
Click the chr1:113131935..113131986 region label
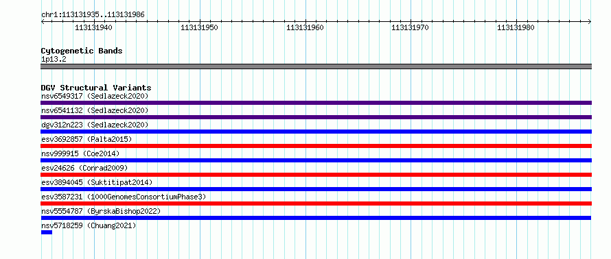click(x=93, y=15)
